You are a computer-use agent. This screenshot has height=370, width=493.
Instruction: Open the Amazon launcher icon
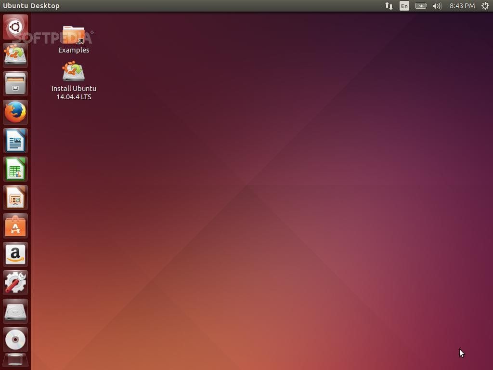point(15,254)
